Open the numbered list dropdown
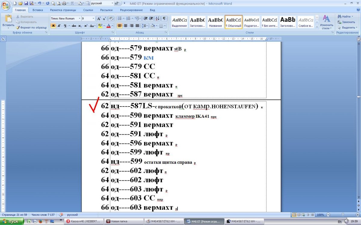The height and width of the screenshot is (225, 361). [x=133, y=18]
